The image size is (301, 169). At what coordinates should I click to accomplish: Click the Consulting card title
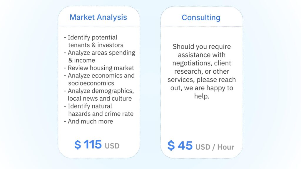pyautogui.click(x=201, y=17)
